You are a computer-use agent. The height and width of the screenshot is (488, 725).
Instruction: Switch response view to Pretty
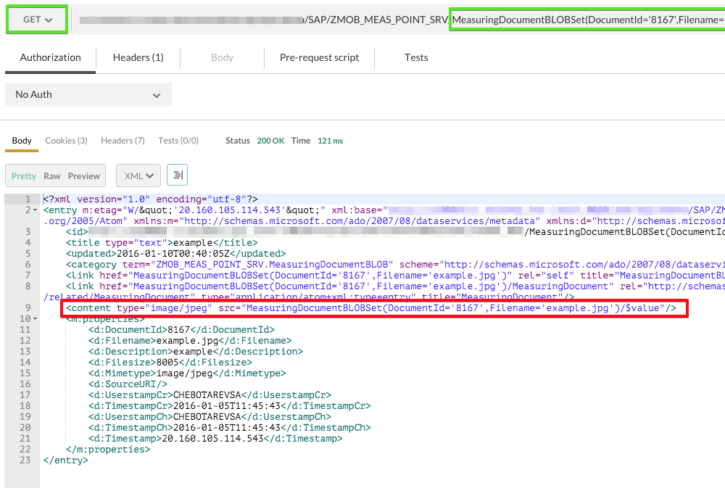pos(24,176)
